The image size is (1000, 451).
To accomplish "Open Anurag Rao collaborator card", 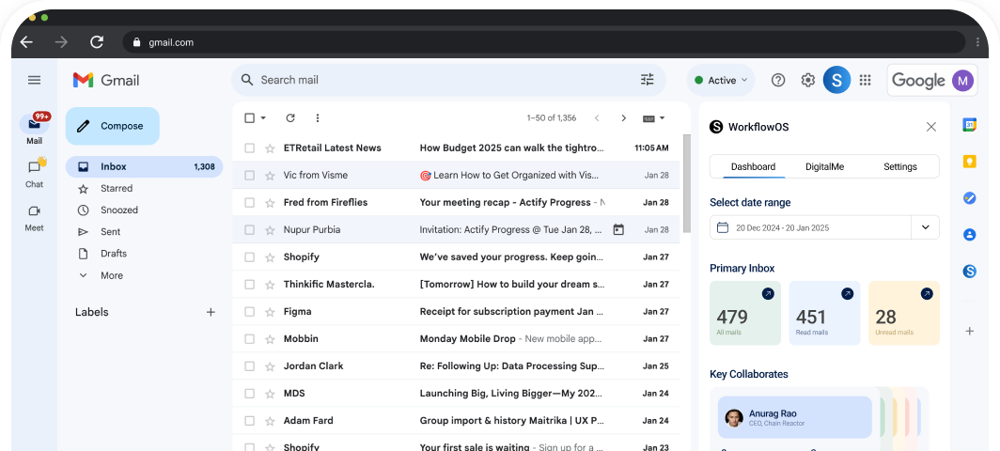I will pyautogui.click(x=795, y=417).
